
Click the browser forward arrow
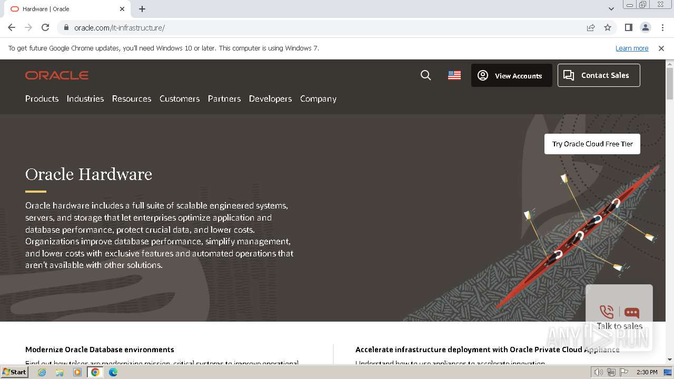(x=28, y=27)
